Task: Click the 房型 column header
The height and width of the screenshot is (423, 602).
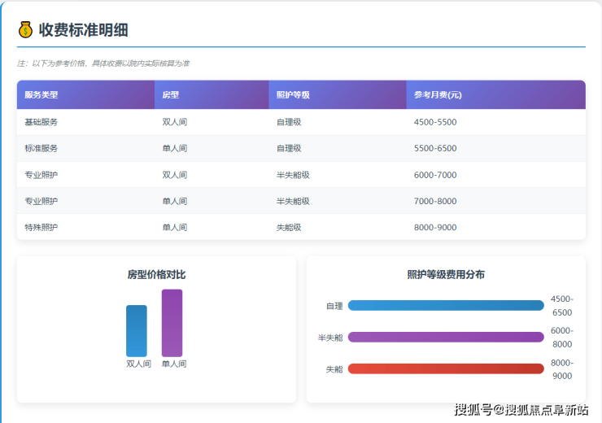Action: [x=171, y=95]
